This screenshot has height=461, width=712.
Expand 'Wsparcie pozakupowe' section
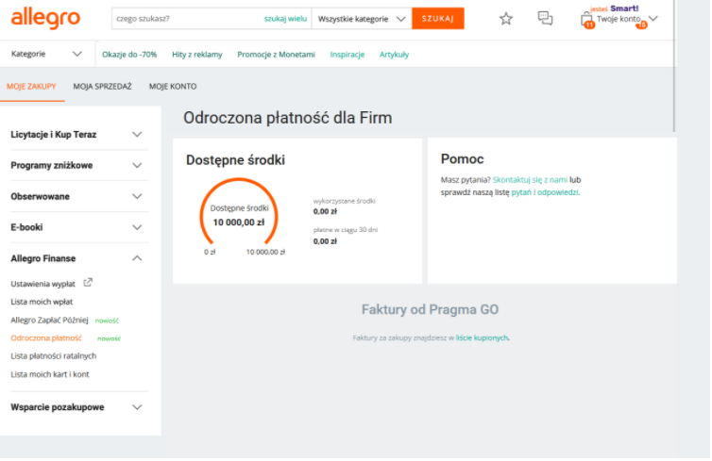click(77, 407)
